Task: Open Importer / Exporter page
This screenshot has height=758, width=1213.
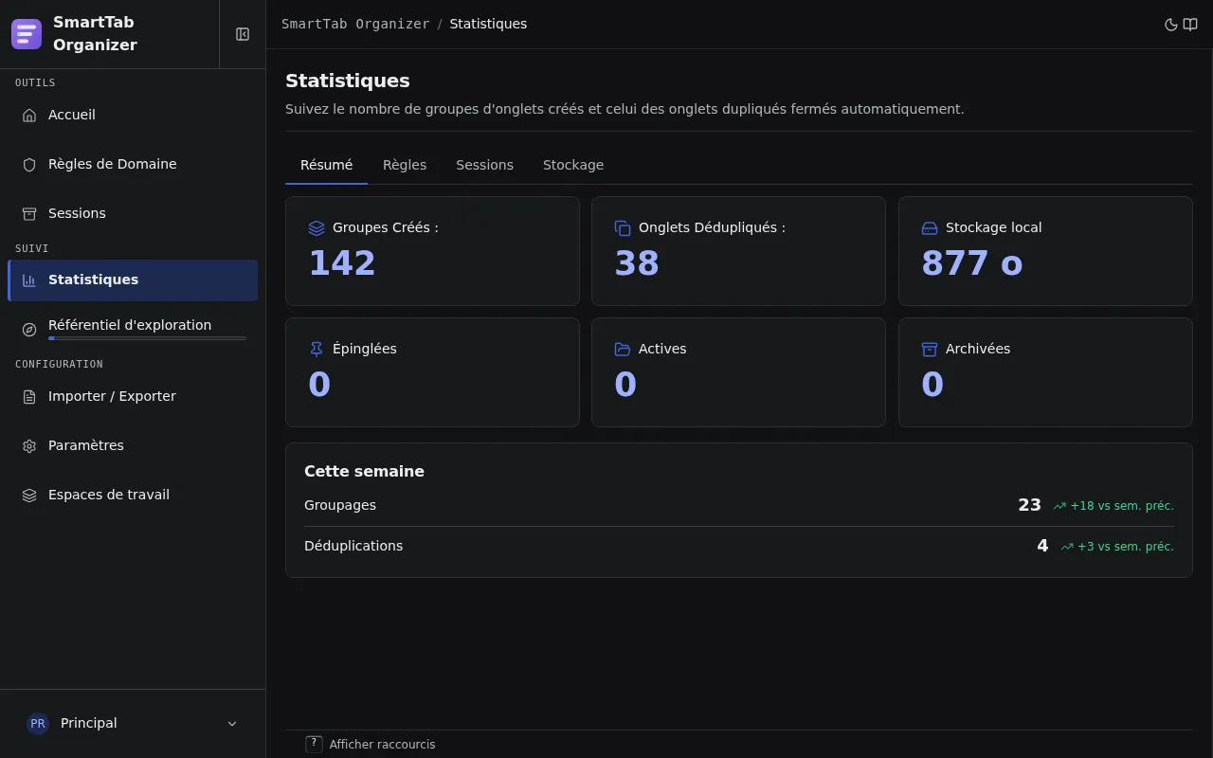Action: [133, 396]
